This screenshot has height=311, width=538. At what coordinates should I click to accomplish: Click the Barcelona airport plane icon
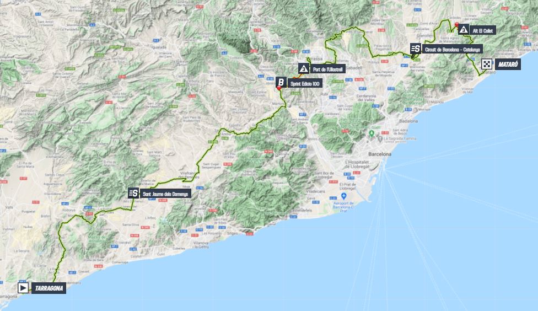click(x=344, y=196)
